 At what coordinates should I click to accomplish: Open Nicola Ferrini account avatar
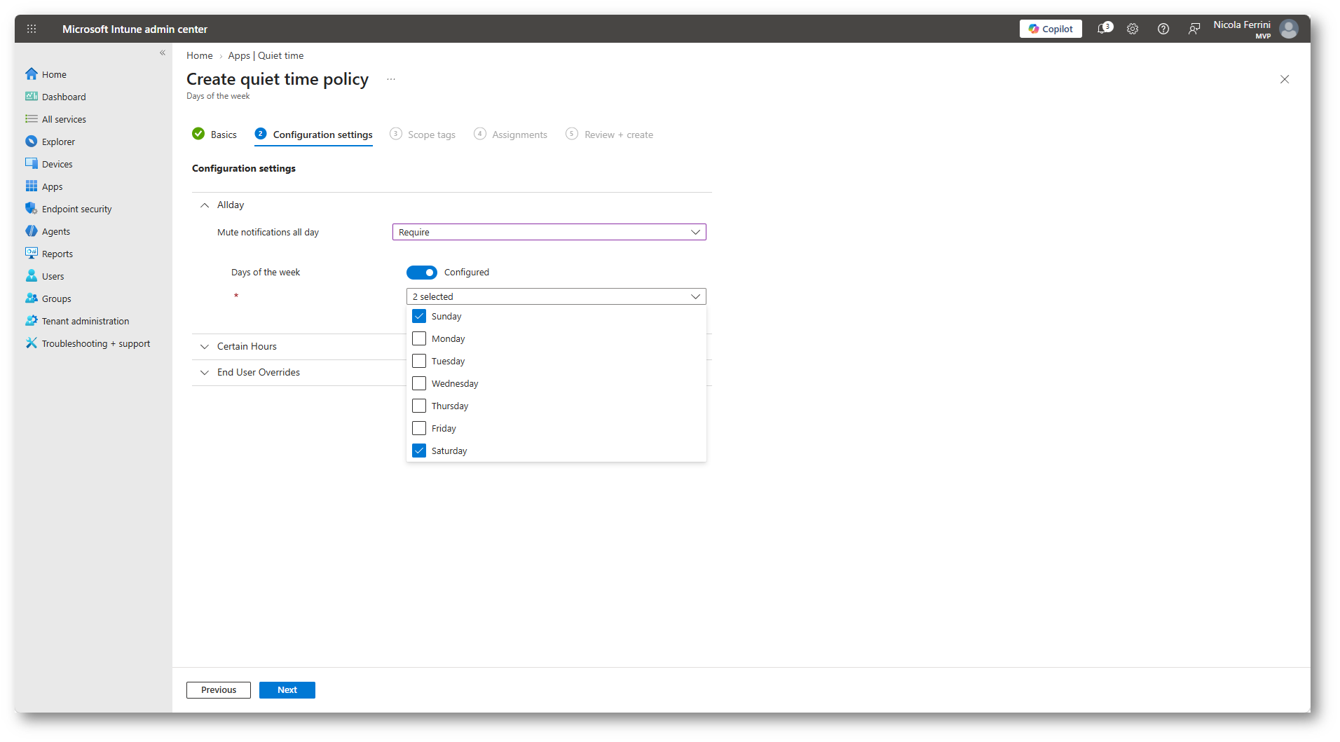click(x=1289, y=29)
